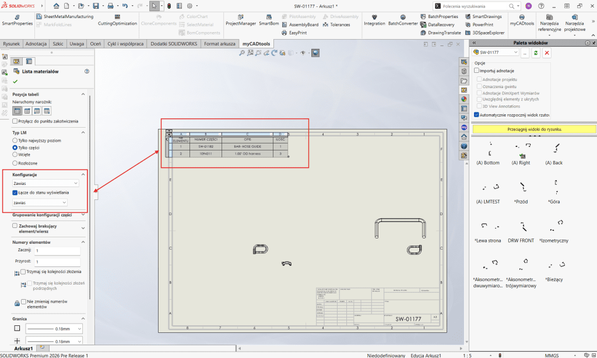This screenshot has height=358, width=597.
Task: Open the myCADtools toolbar icon
Action: (522, 17)
